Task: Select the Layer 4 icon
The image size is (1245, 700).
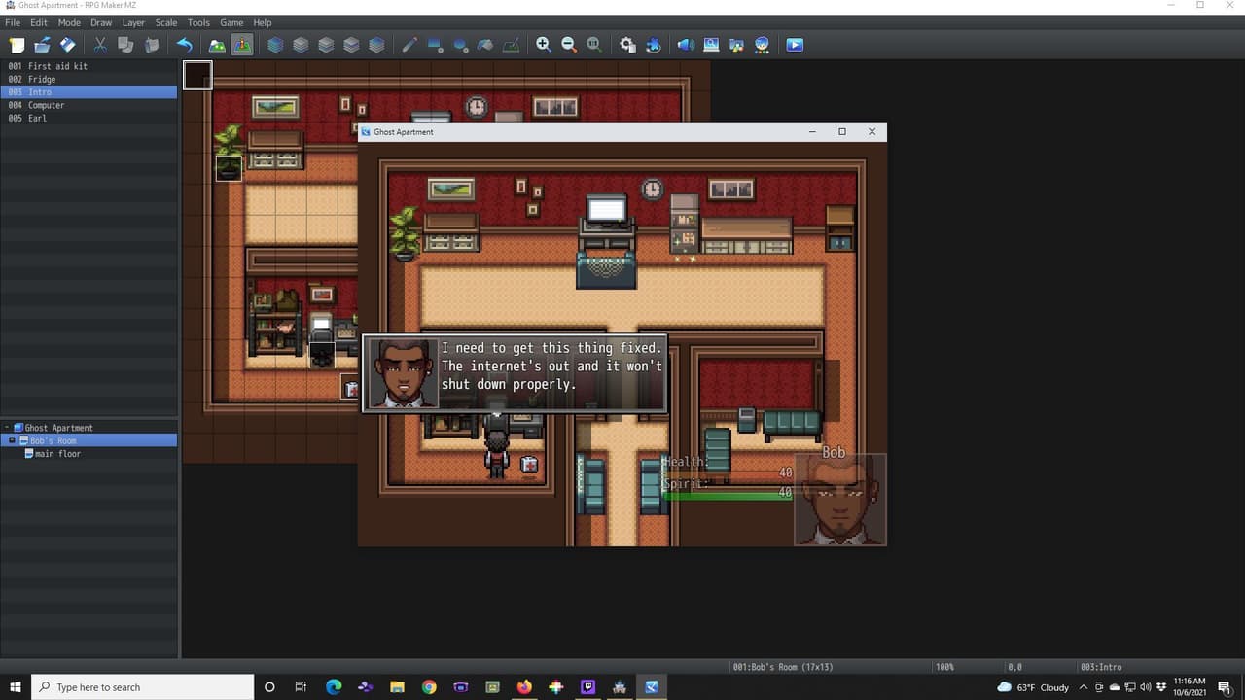Action: [x=376, y=45]
